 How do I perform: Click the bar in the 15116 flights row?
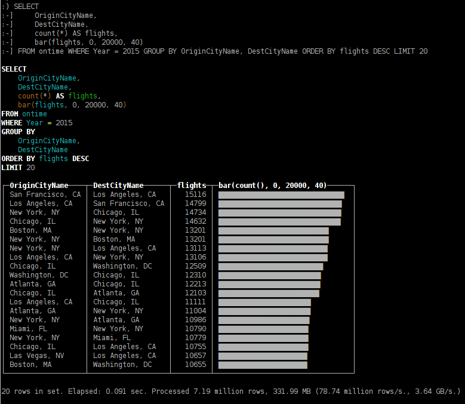(x=281, y=195)
